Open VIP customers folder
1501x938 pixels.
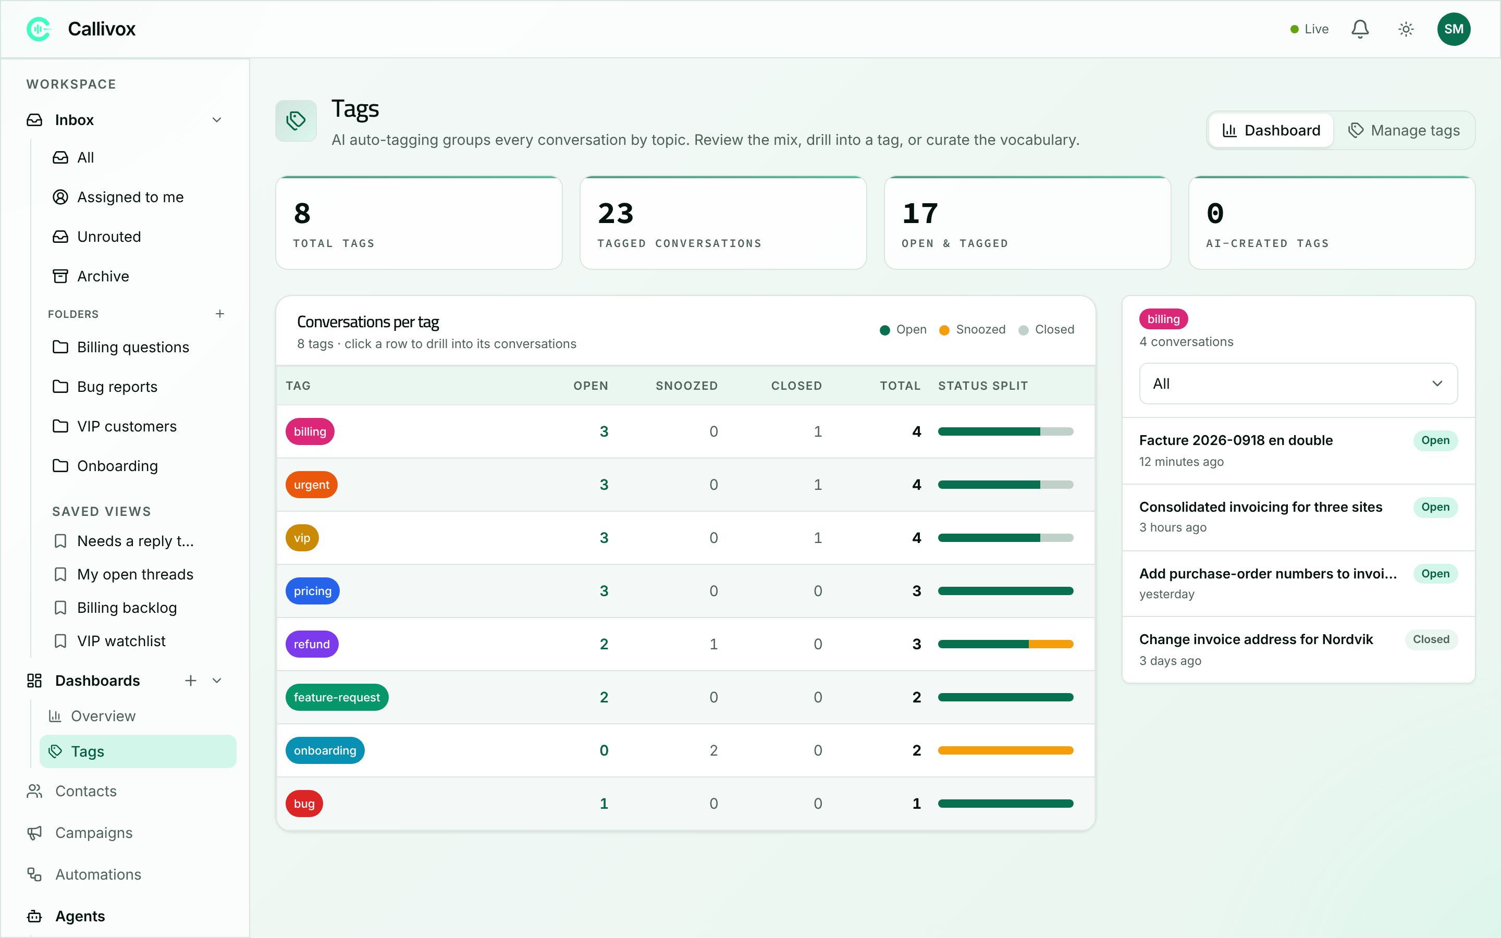pos(138,427)
